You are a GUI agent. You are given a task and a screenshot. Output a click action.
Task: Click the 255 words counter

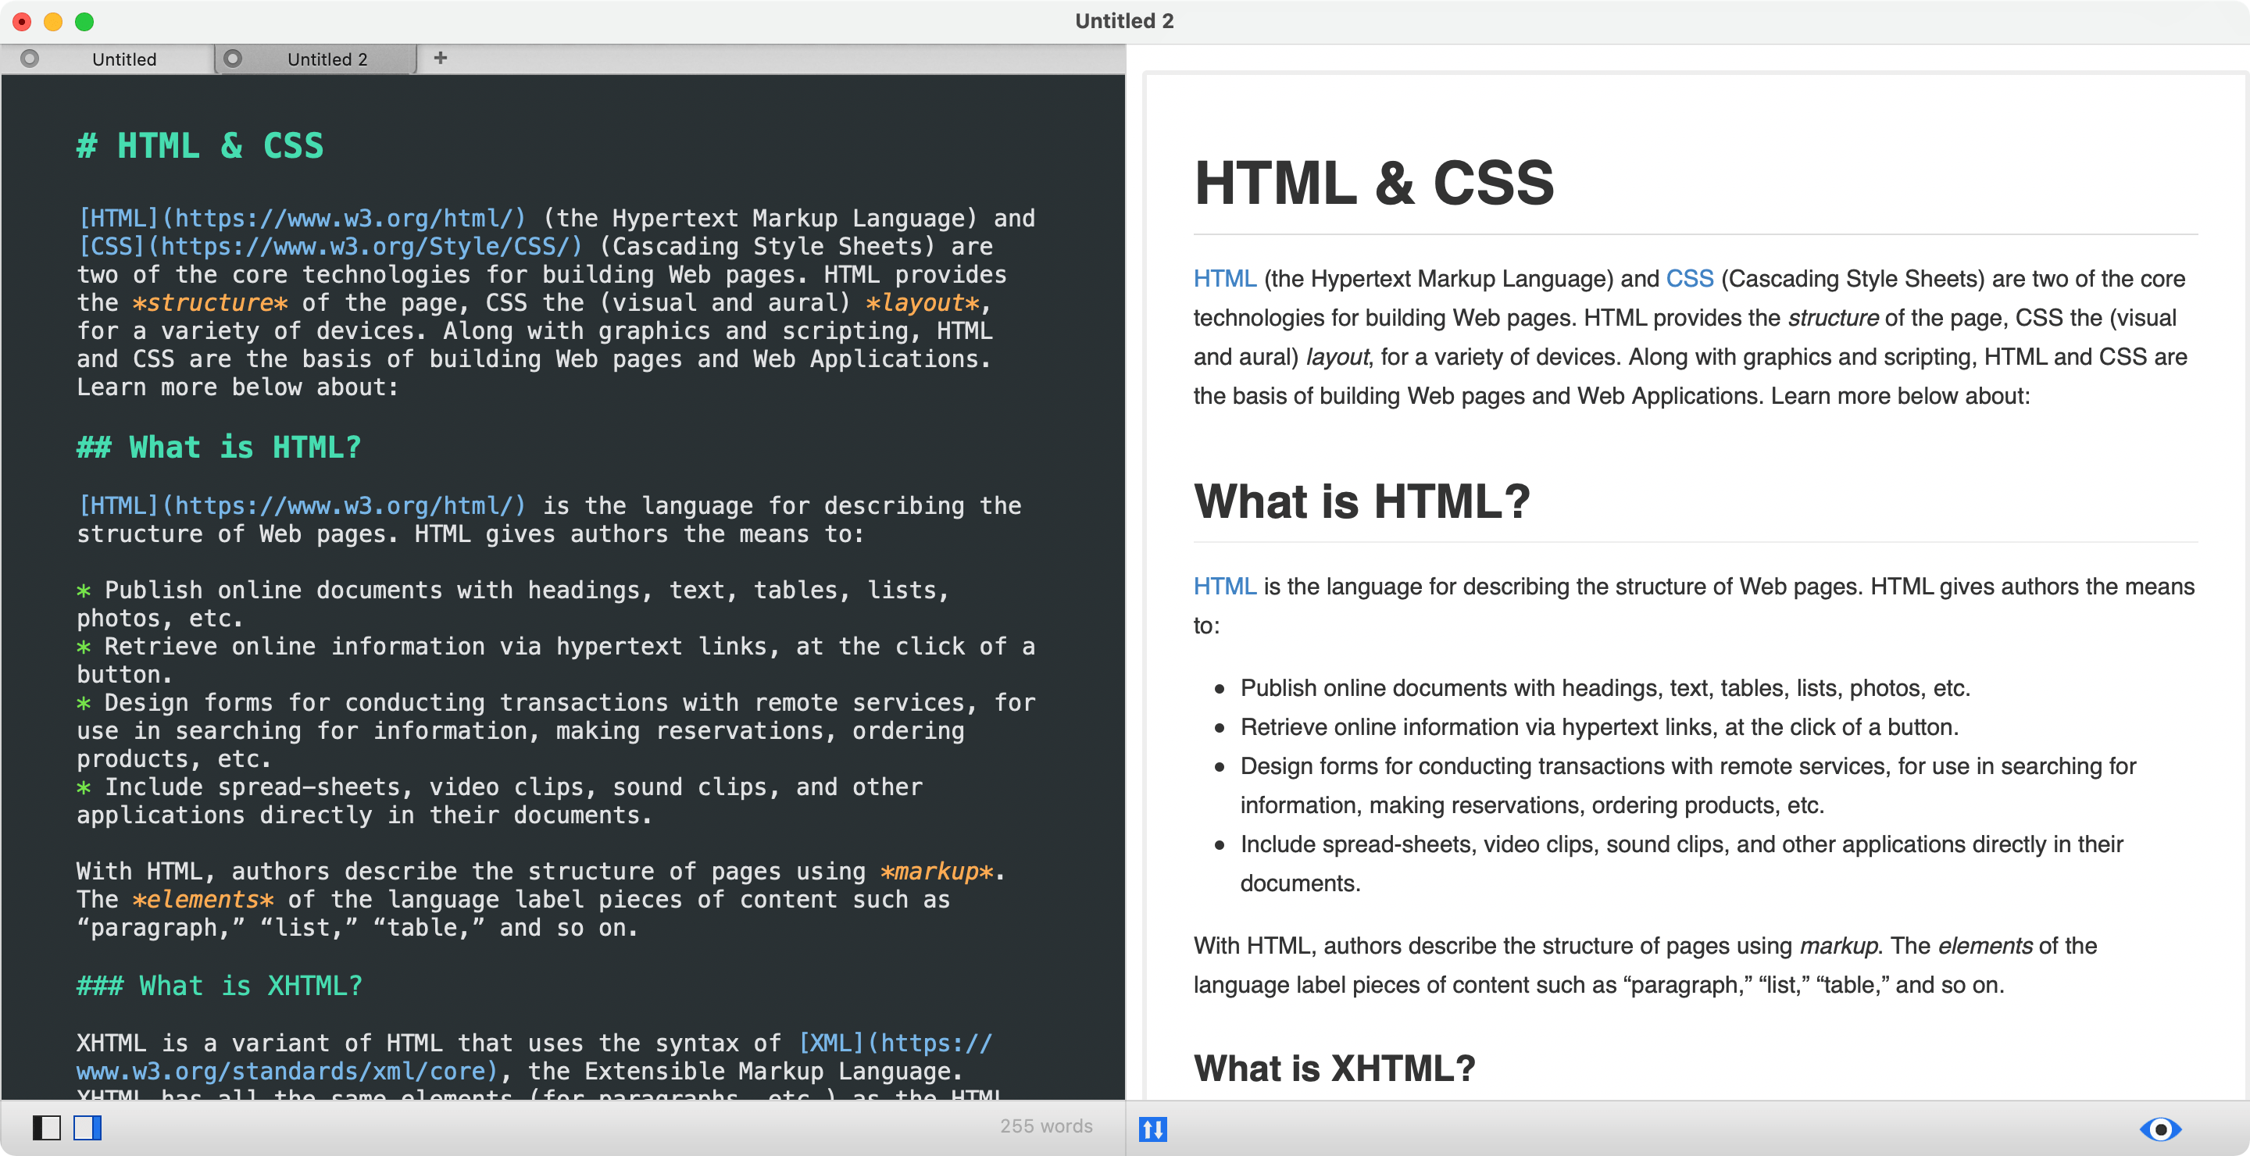1045,1126
